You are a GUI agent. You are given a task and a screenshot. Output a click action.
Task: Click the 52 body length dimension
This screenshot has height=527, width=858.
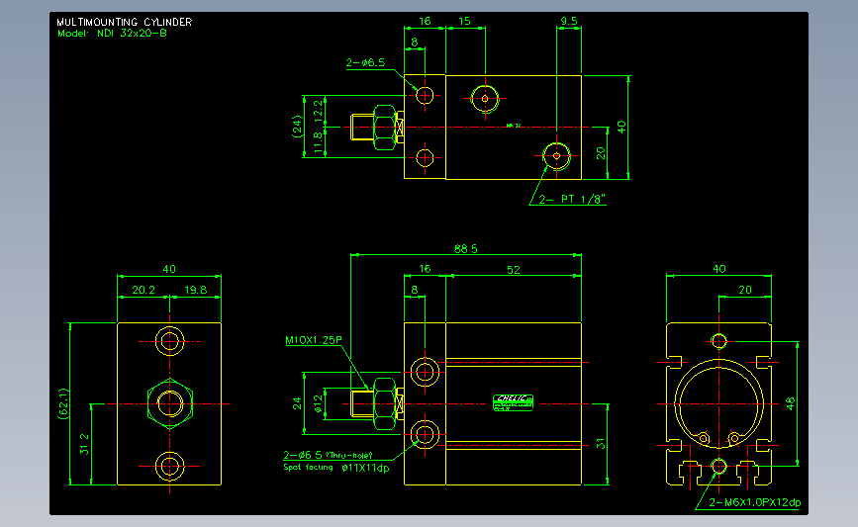(514, 270)
